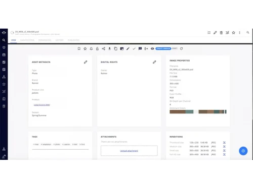Viewport: 253px width, 189px height.
Task: Switch to the History tab
Action: coord(59,40)
